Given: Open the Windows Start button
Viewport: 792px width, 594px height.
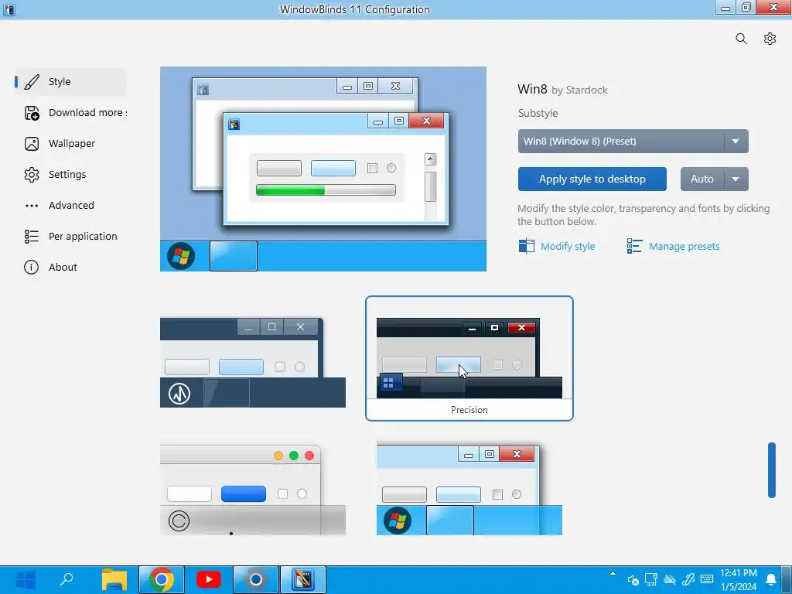Looking at the screenshot, I should coord(26,579).
